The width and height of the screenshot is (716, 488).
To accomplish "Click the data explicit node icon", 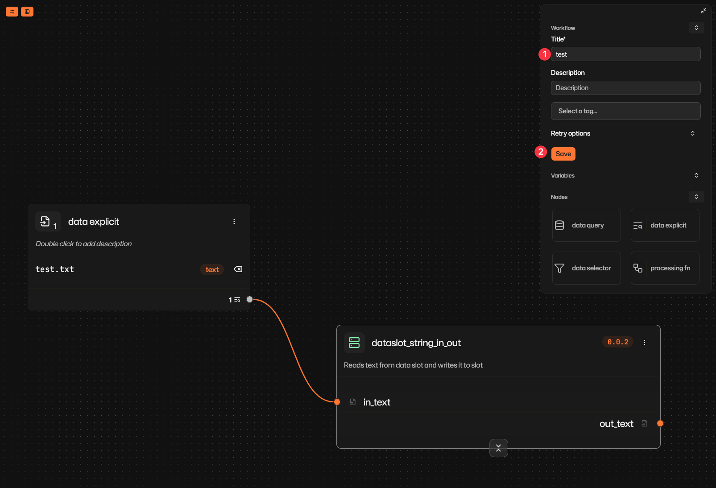I will (x=638, y=225).
